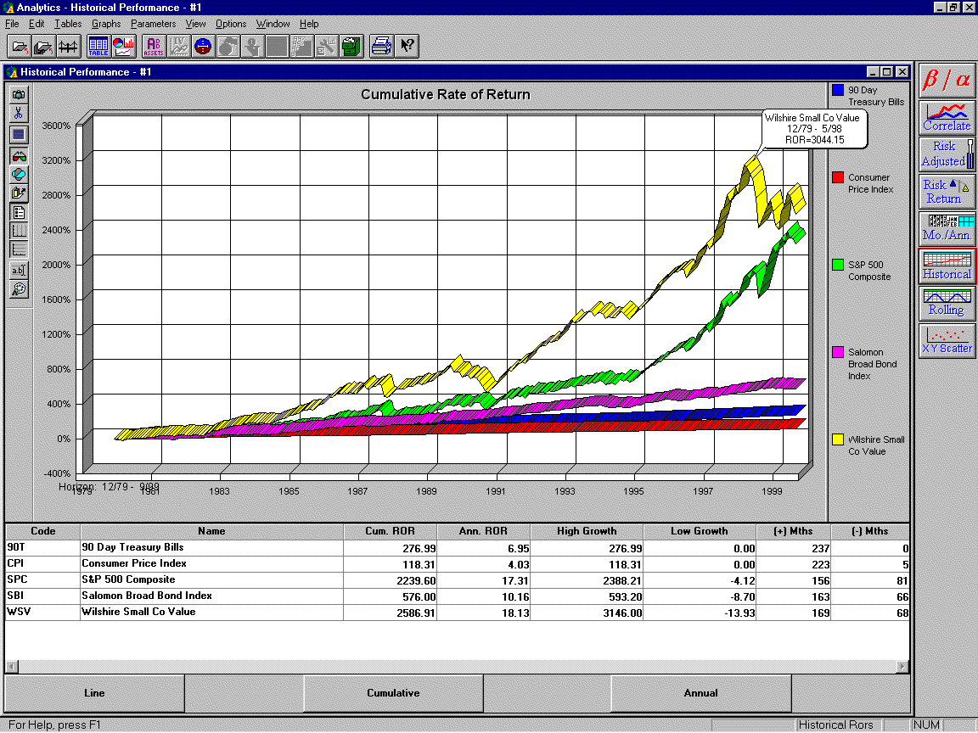Viewport: 978px width, 733px height.
Task: Click the Ann. ROR column header
Action: tap(483, 531)
